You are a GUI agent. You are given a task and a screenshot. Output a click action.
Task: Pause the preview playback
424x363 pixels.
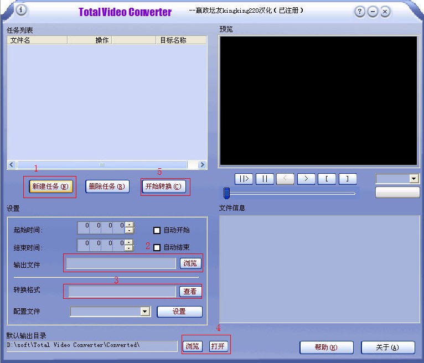[x=265, y=179]
